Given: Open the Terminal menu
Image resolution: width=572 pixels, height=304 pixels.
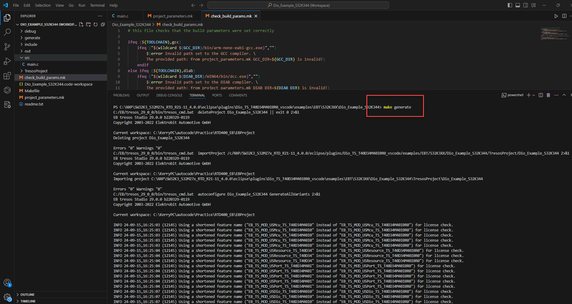Looking at the screenshot, I should click(x=97, y=6).
